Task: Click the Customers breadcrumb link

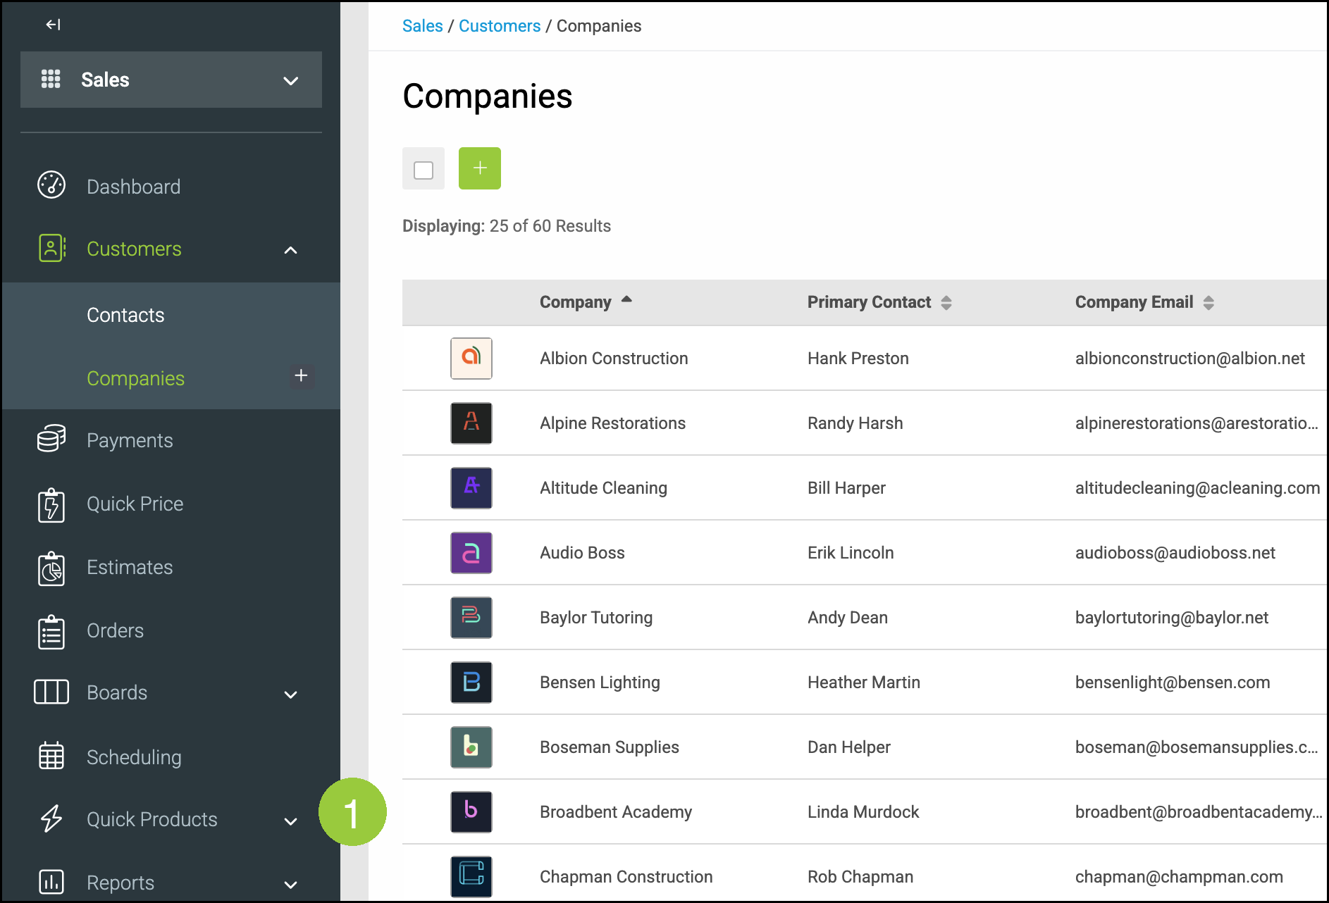Action: pos(500,26)
